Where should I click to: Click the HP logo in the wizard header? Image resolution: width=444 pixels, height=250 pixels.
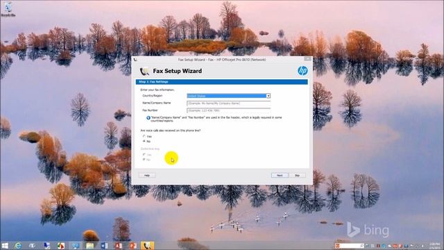click(302, 71)
